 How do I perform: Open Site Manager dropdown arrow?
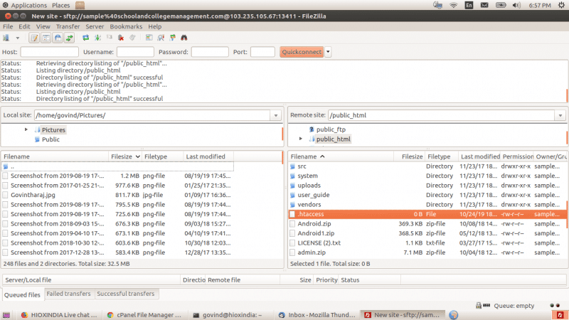pyautogui.click(x=17, y=38)
